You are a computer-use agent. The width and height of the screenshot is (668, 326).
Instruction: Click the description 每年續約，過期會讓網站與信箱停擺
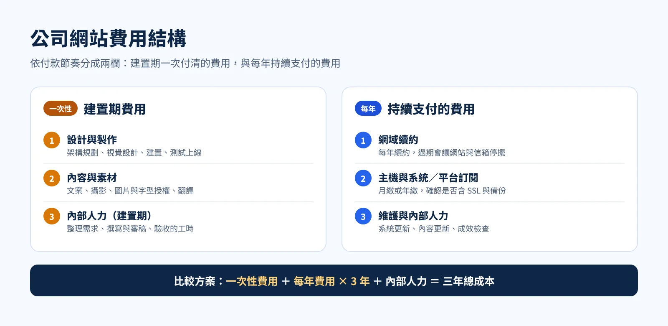click(x=442, y=153)
